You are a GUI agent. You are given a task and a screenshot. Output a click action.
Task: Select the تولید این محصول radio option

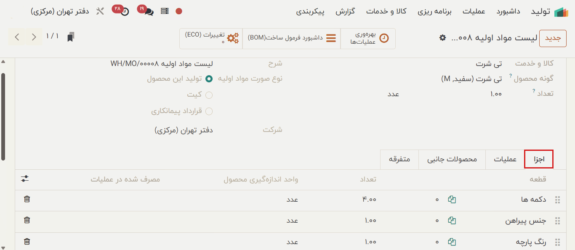point(209,79)
